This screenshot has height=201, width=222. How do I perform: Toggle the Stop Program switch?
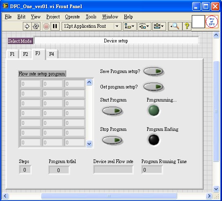112,140
